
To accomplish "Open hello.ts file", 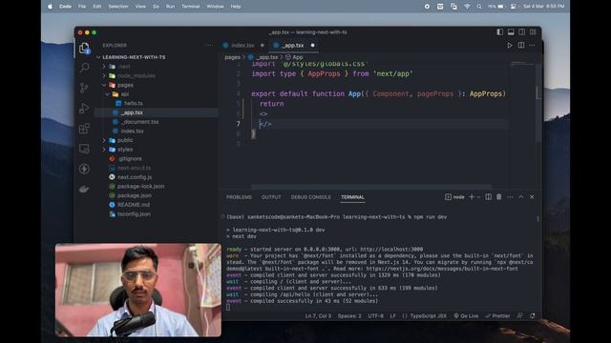I will click(134, 104).
